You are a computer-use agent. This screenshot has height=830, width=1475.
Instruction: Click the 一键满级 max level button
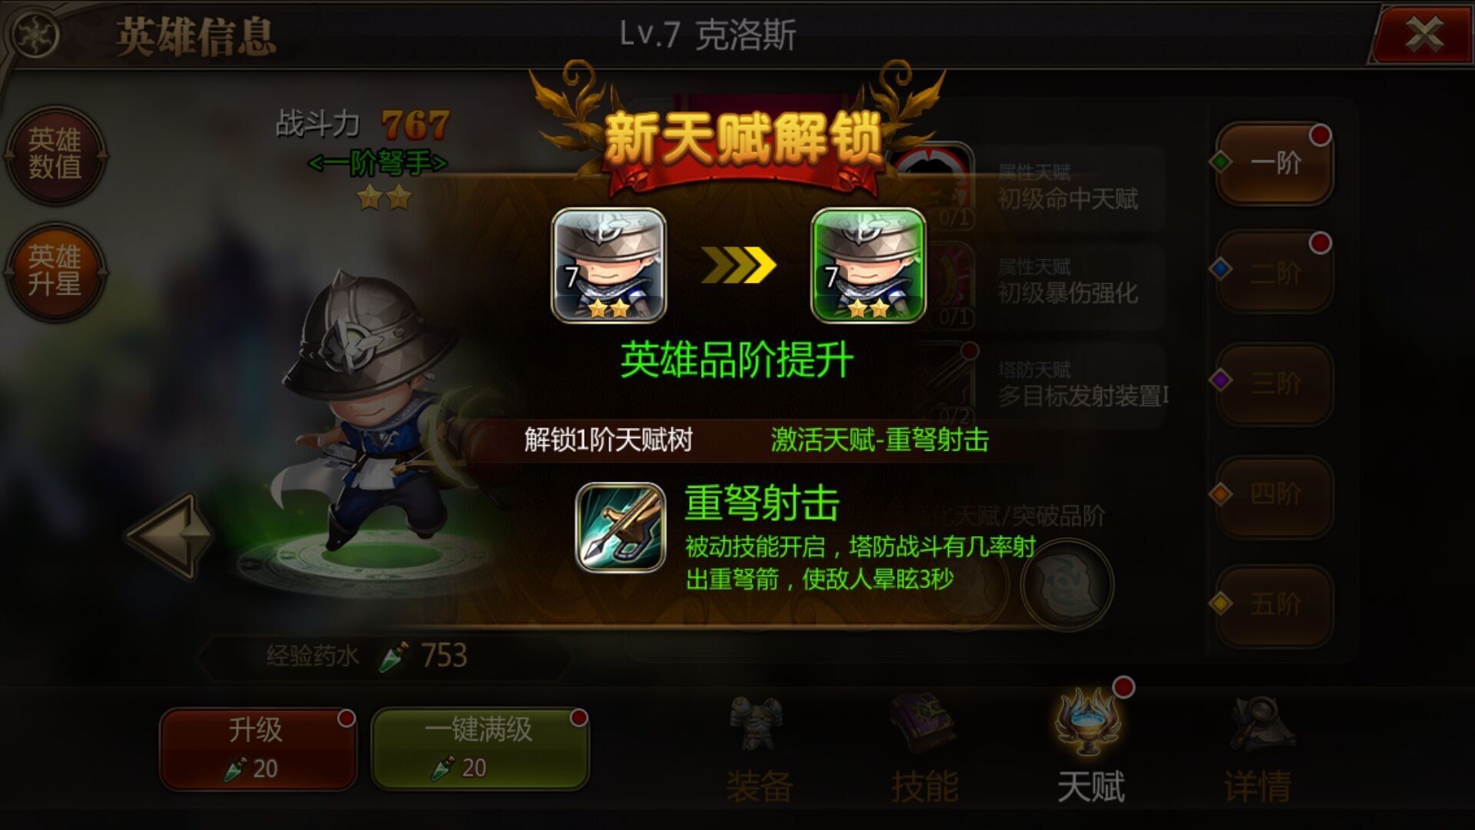pyautogui.click(x=479, y=748)
